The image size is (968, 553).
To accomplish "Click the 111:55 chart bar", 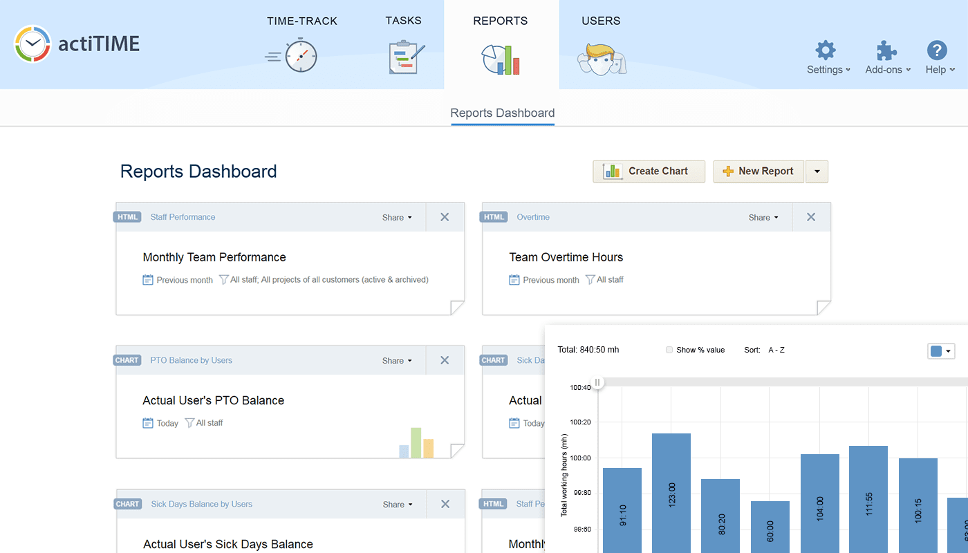I will pyautogui.click(x=868, y=499).
